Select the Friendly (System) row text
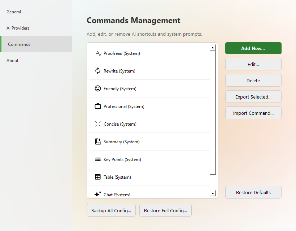Viewport: 296px width, 231px height. tap(120, 89)
